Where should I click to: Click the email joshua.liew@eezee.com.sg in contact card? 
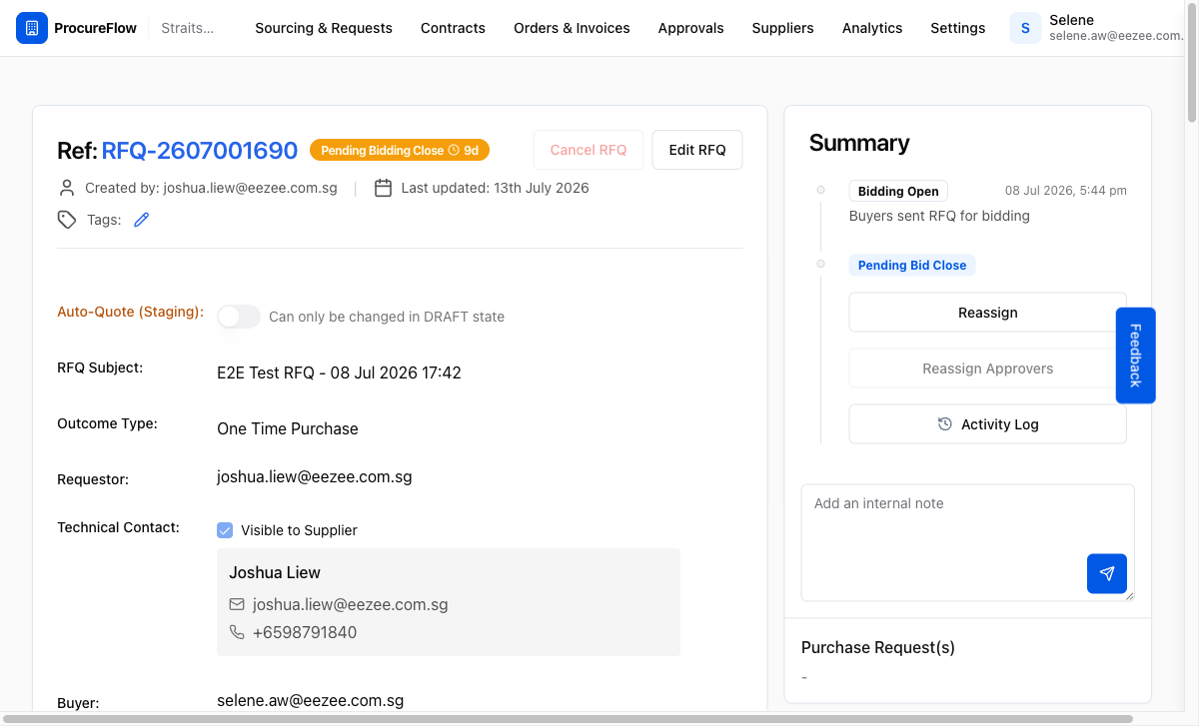(350, 604)
